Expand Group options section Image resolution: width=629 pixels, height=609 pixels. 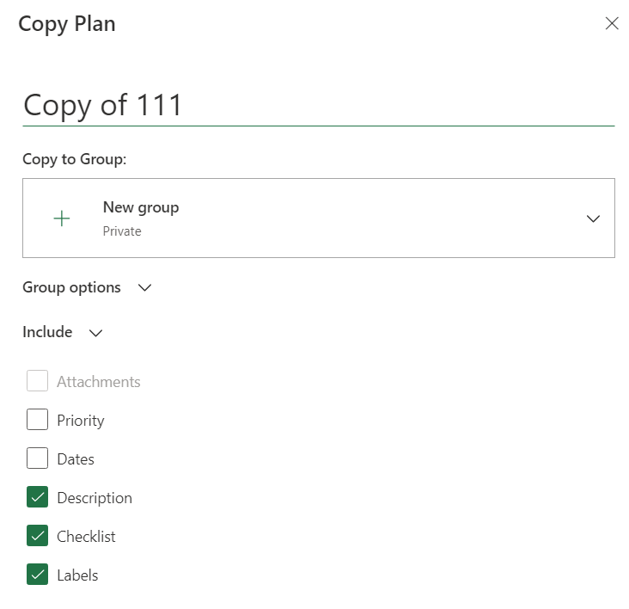(87, 287)
